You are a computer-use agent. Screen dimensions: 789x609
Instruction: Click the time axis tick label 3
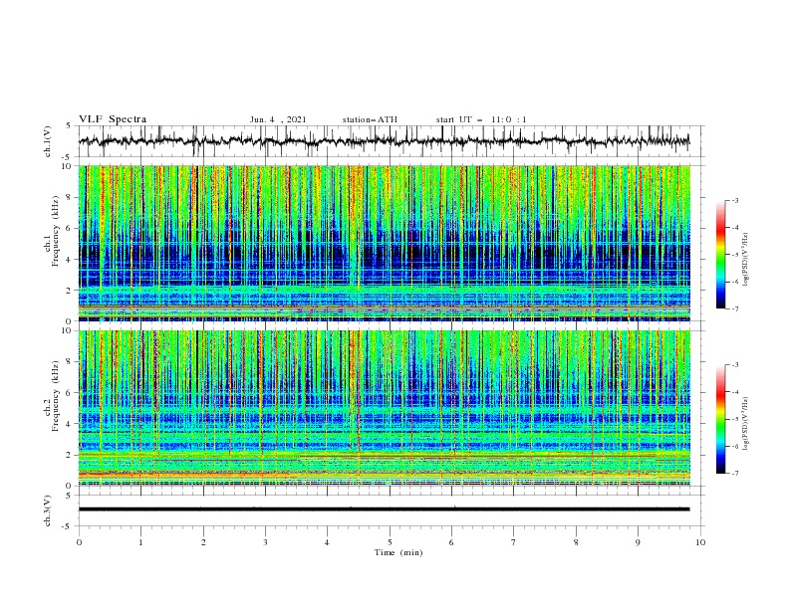265,542
